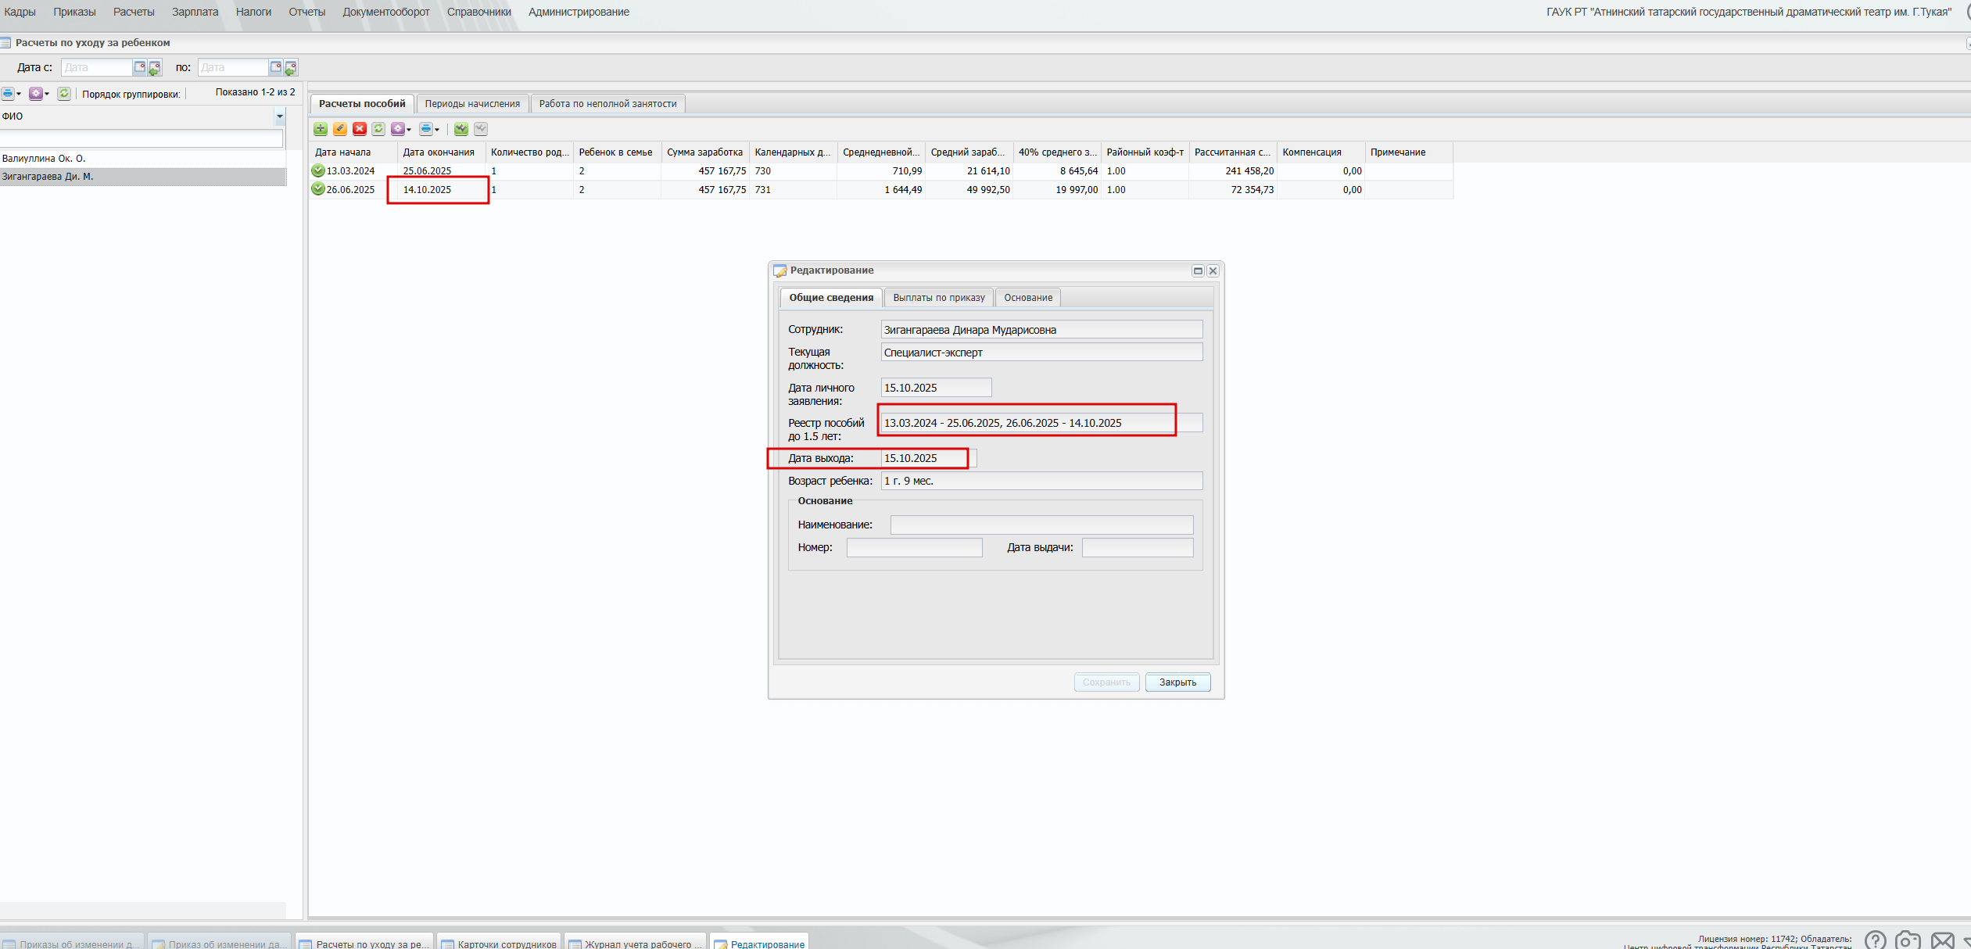
Task: Open the 'Зарплата' menu
Action: pos(195,12)
